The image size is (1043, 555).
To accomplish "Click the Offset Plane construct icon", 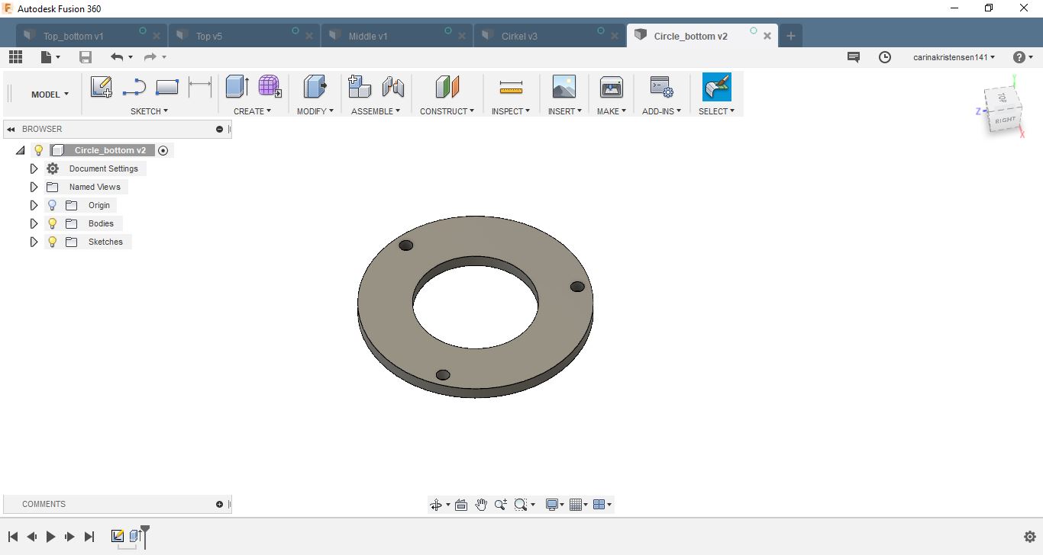I will pos(447,87).
